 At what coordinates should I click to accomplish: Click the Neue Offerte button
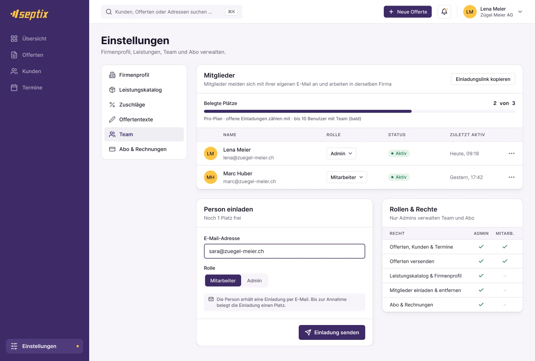click(x=408, y=12)
